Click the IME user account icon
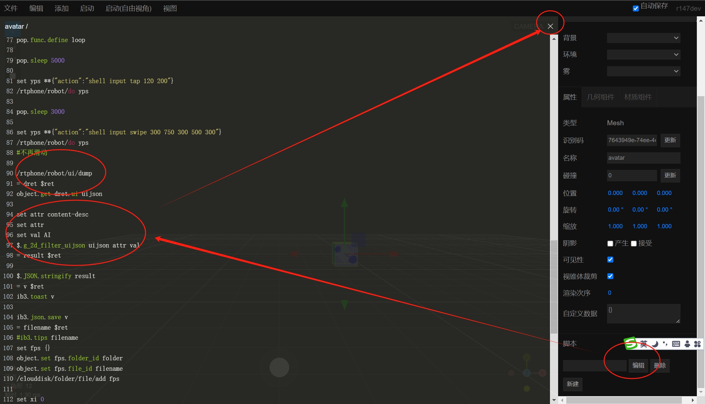The image size is (705, 404). 687,344
